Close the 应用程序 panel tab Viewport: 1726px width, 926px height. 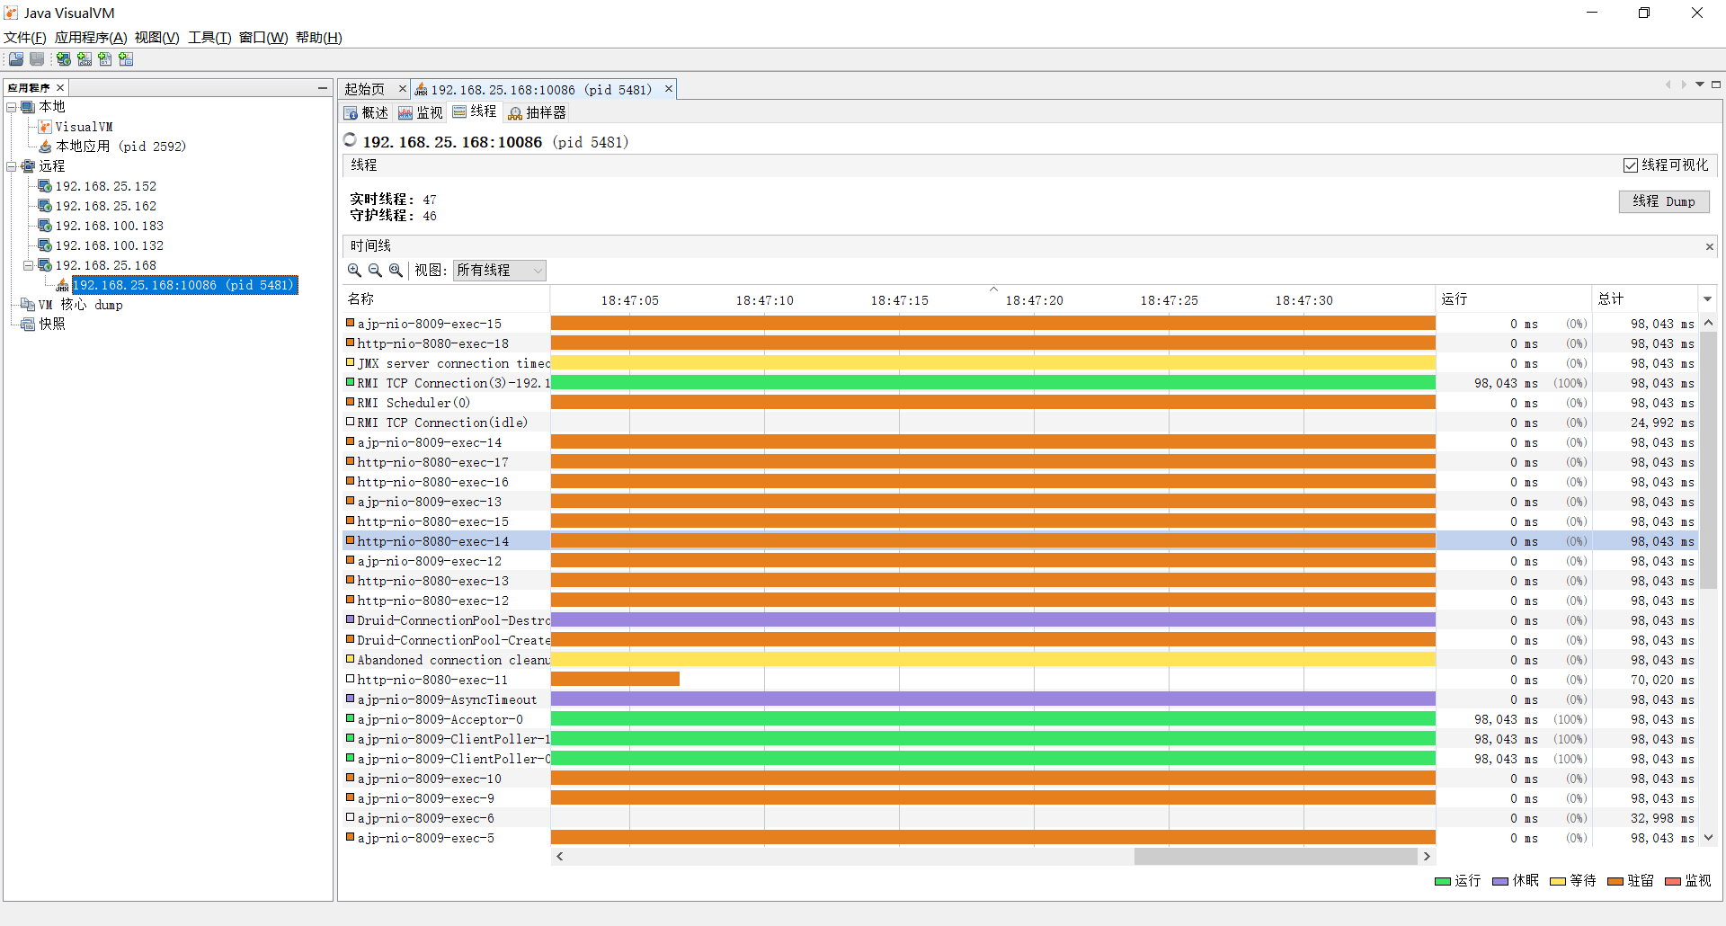click(60, 88)
